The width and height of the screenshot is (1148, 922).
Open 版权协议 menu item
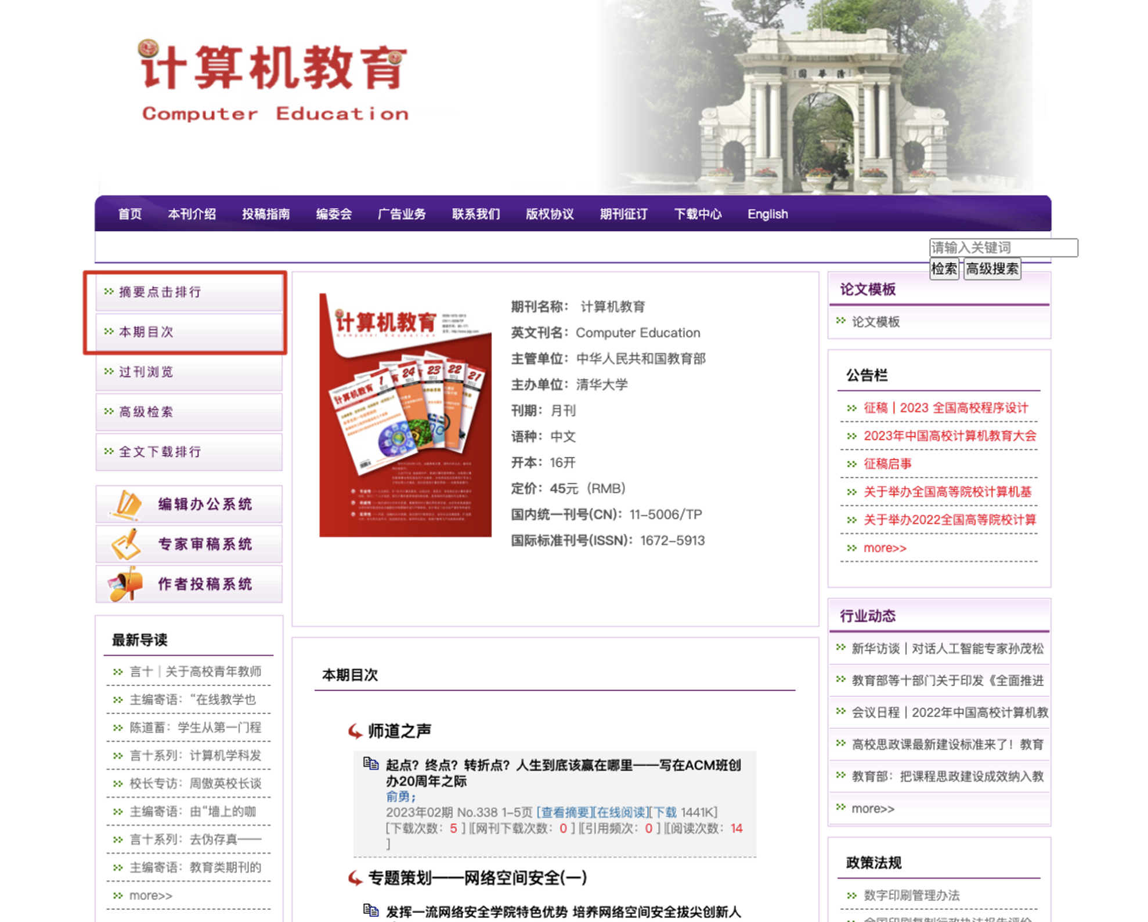point(550,214)
